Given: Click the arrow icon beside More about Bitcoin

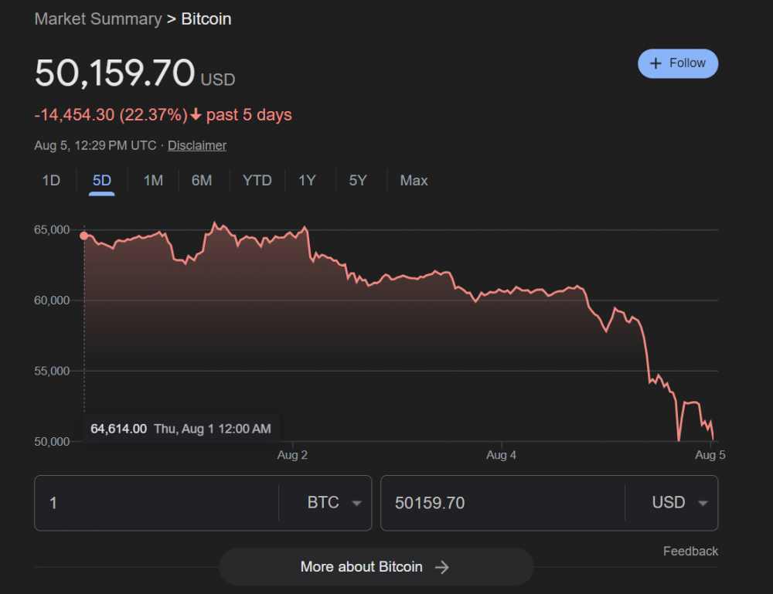Looking at the screenshot, I should [x=442, y=567].
